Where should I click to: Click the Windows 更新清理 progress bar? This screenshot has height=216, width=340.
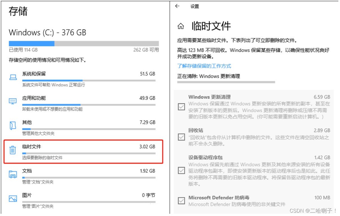tap(226, 82)
